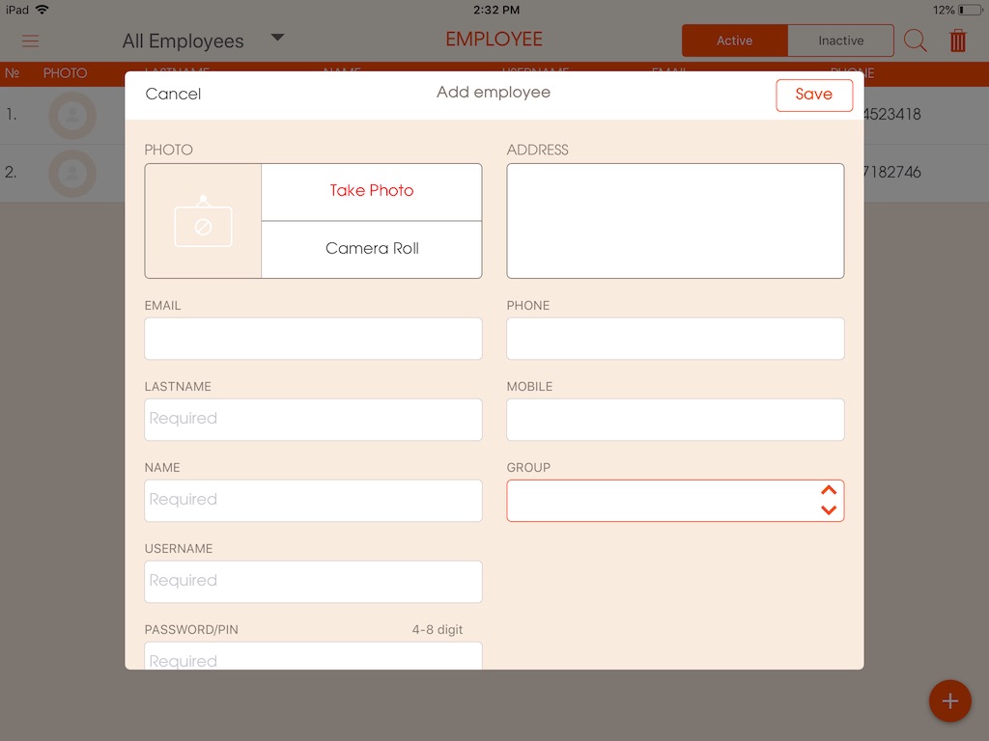
Task: Tap the 2:32 PM clock
Action: (496, 10)
